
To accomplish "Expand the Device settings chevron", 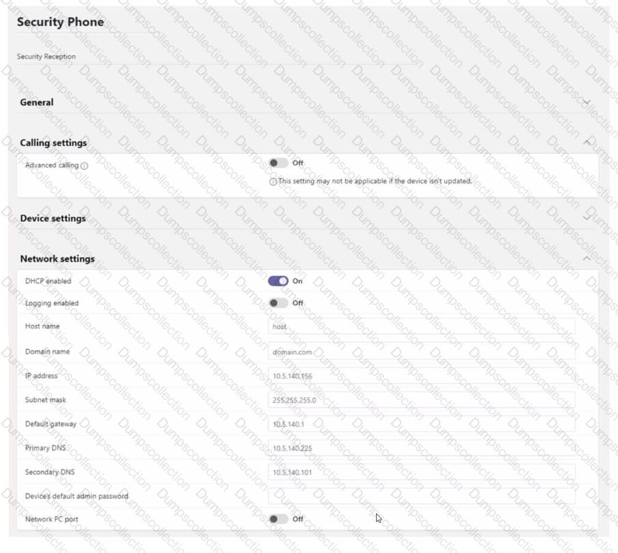I will (x=586, y=218).
